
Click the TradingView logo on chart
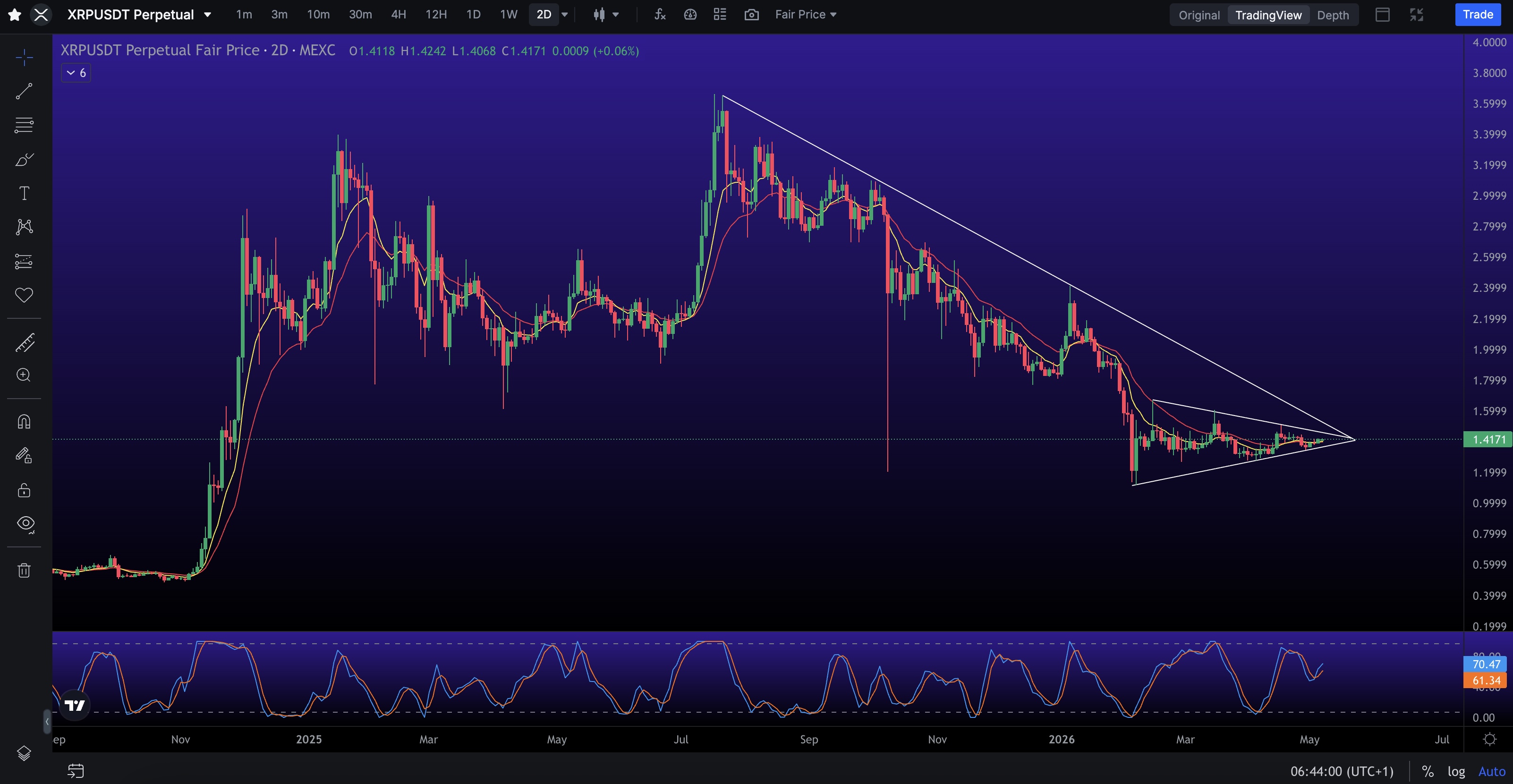(x=75, y=705)
